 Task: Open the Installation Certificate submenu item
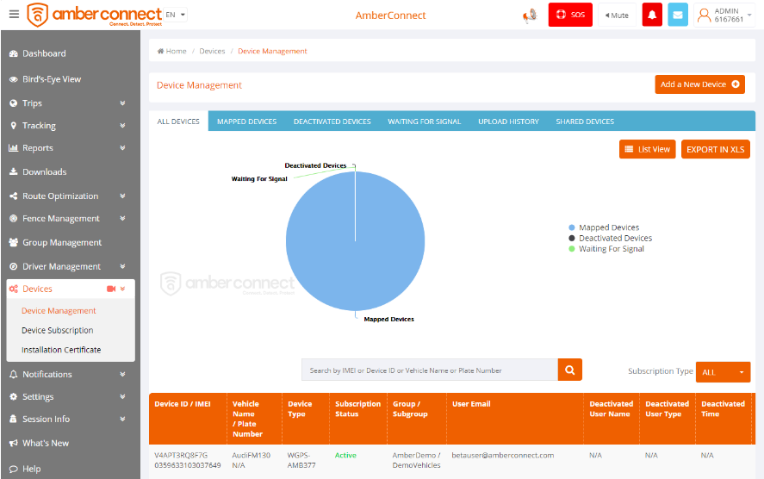pos(61,350)
